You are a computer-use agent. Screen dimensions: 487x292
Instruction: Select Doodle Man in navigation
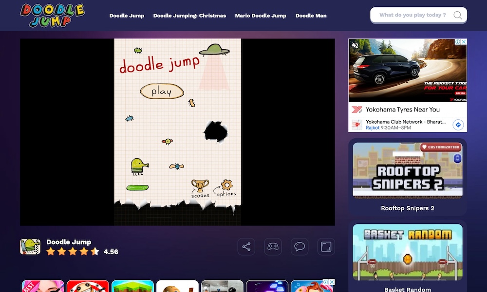point(311,16)
